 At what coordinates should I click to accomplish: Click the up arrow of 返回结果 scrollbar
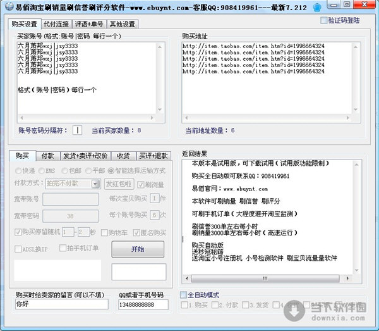pyautogui.click(x=356, y=165)
